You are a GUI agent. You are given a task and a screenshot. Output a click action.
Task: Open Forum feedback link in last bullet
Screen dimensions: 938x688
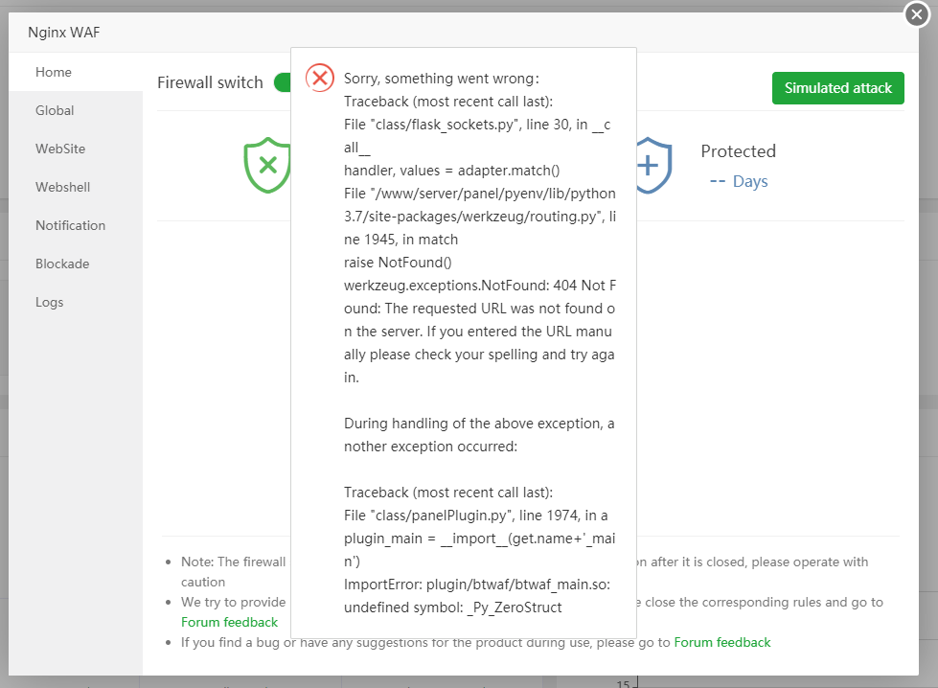pyautogui.click(x=722, y=642)
